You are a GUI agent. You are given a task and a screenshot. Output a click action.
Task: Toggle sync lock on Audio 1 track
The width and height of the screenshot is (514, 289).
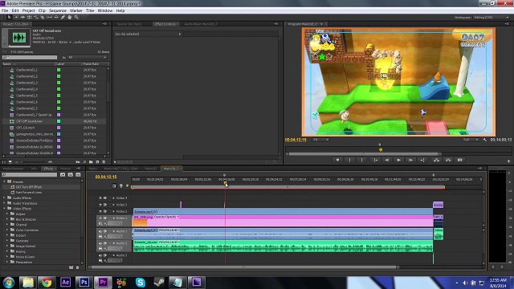(x=105, y=231)
